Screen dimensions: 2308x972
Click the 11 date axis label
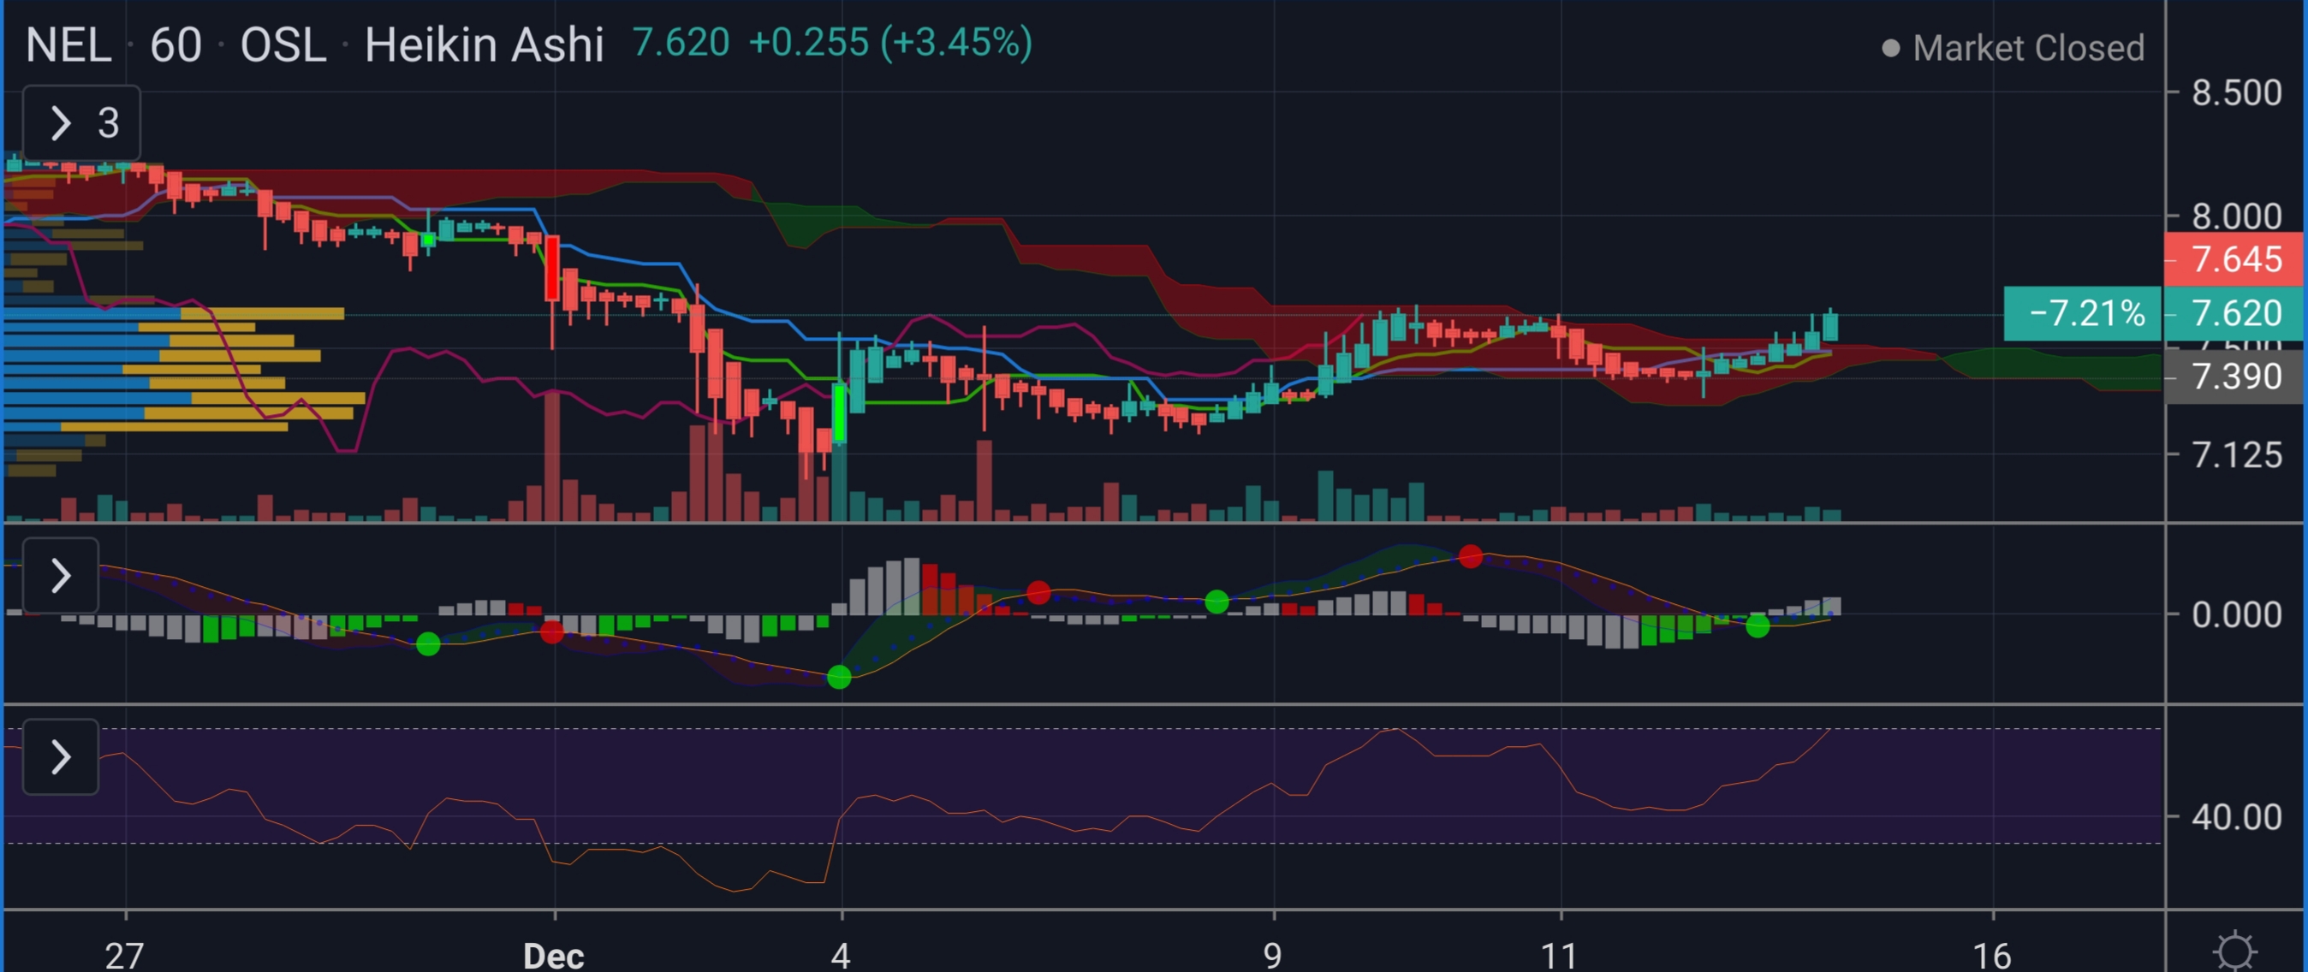[x=1560, y=955]
